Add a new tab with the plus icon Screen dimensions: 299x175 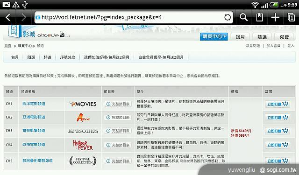coord(275,18)
